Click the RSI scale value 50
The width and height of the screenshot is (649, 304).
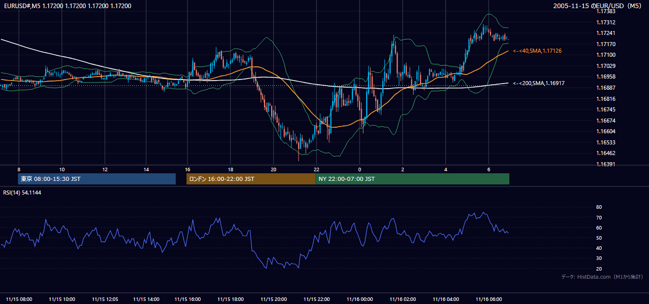click(x=599, y=238)
